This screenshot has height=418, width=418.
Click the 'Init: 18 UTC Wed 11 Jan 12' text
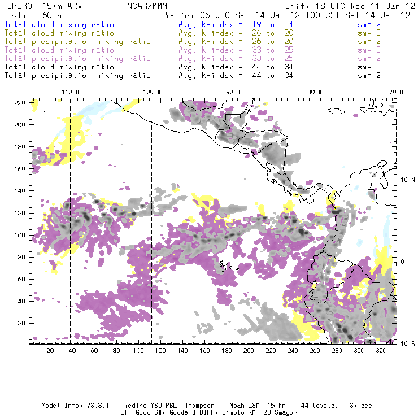point(350,6)
